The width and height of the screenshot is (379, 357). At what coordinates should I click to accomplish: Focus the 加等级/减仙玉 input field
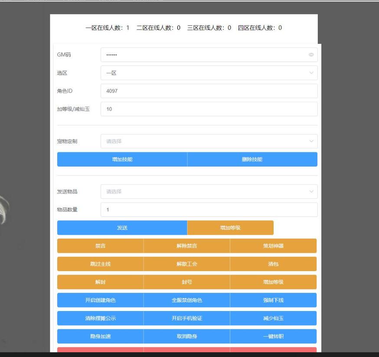[209, 109]
